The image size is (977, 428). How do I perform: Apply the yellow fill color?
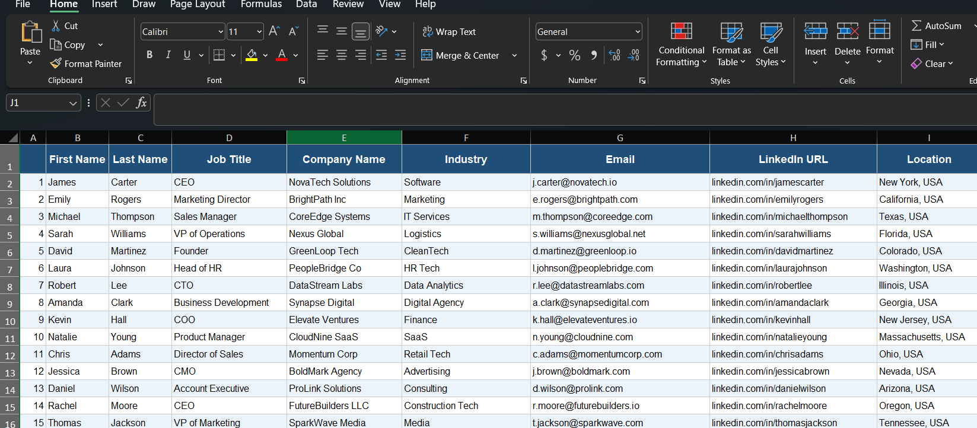(252, 55)
